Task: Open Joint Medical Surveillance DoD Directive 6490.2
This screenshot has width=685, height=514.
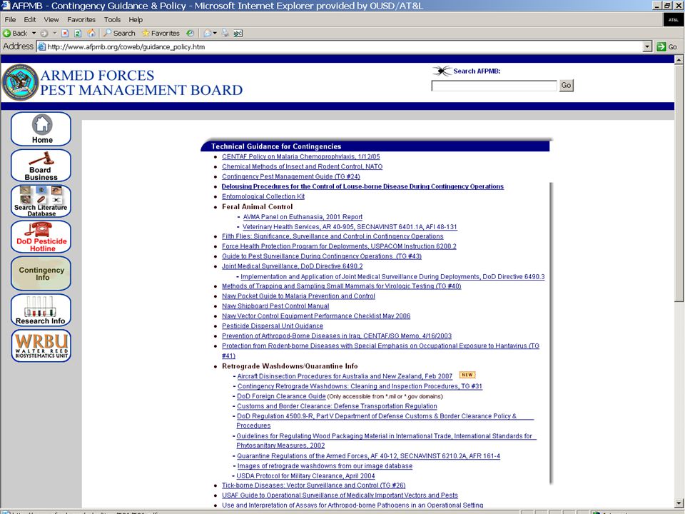Action: pos(293,266)
